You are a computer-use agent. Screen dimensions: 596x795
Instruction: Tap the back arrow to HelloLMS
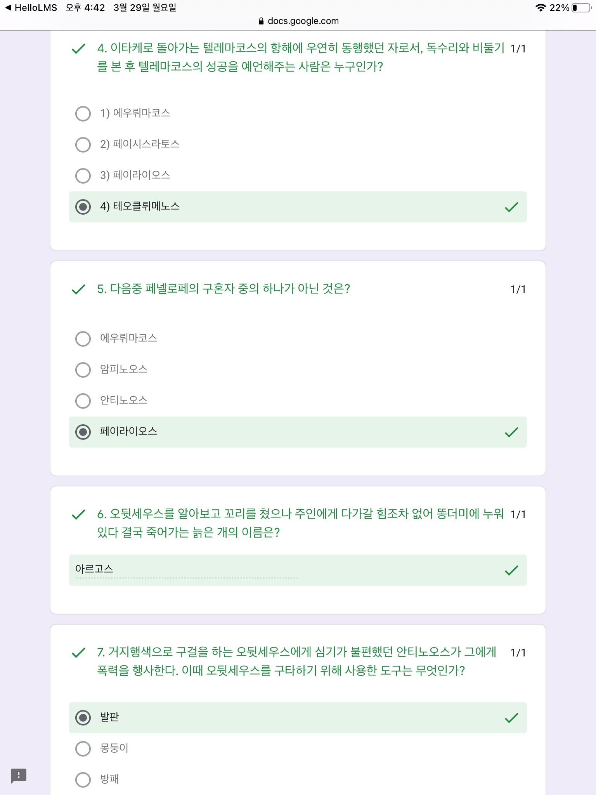click(x=8, y=8)
